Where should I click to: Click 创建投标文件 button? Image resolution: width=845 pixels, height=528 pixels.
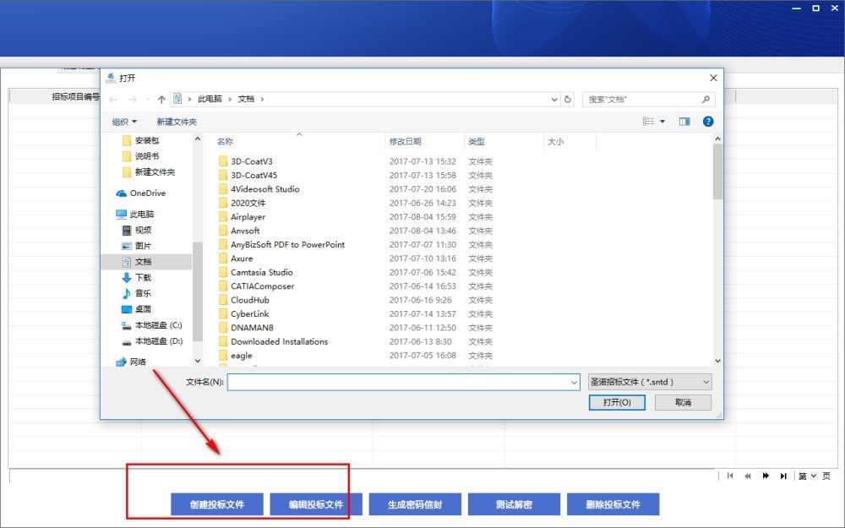[217, 504]
